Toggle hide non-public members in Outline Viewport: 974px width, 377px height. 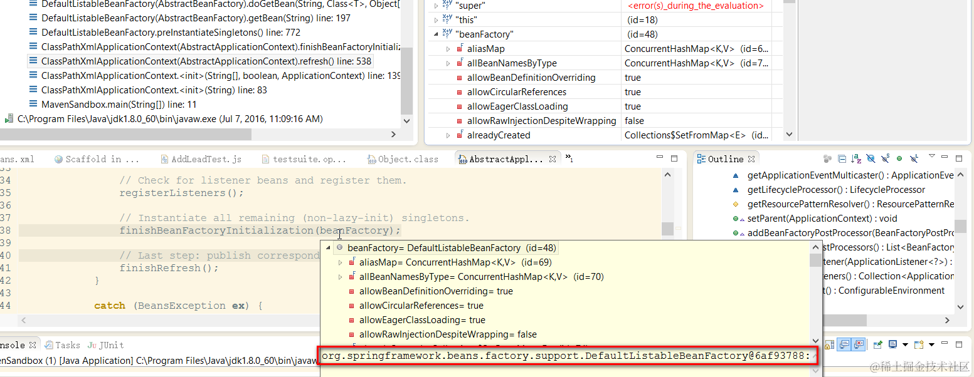point(899,158)
